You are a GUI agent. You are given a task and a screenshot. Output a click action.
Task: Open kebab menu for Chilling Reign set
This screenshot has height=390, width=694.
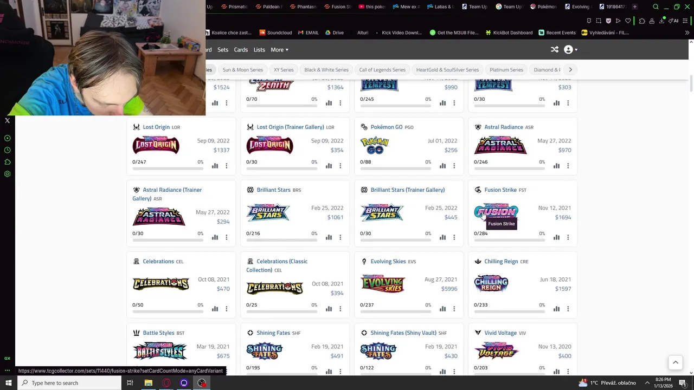(568, 309)
